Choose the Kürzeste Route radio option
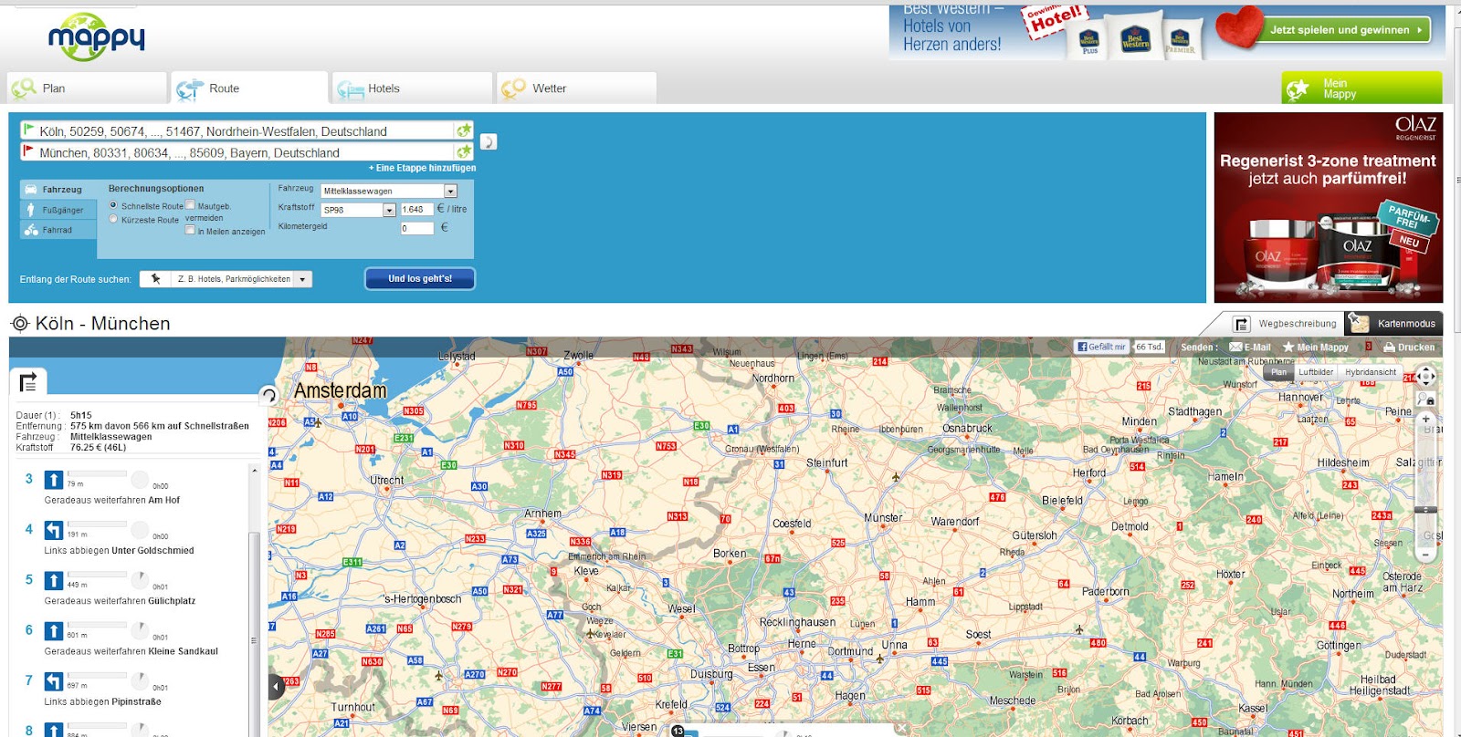 point(113,219)
